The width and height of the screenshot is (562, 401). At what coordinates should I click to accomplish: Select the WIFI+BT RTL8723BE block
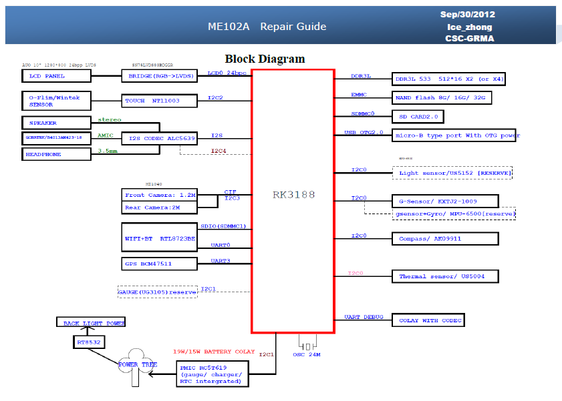click(160, 238)
